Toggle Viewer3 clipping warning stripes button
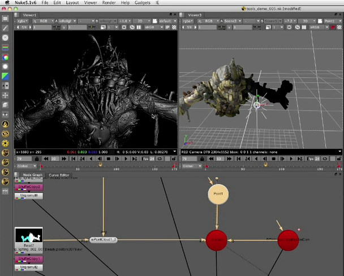Image resolution: width=344 pixels, height=276 pixels. (x=339, y=27)
